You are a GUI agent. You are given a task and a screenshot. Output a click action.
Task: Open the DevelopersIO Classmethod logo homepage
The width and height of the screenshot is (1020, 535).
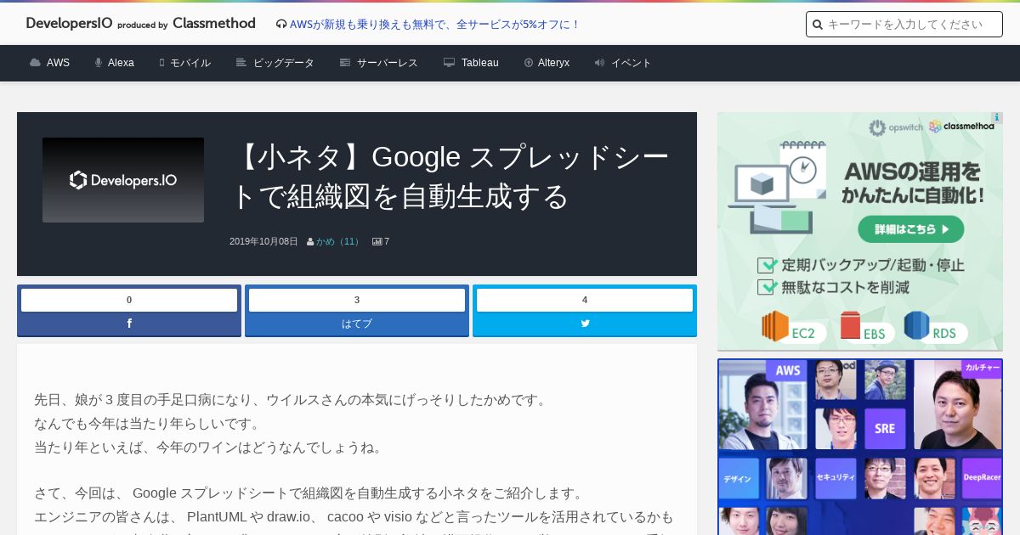tap(140, 24)
